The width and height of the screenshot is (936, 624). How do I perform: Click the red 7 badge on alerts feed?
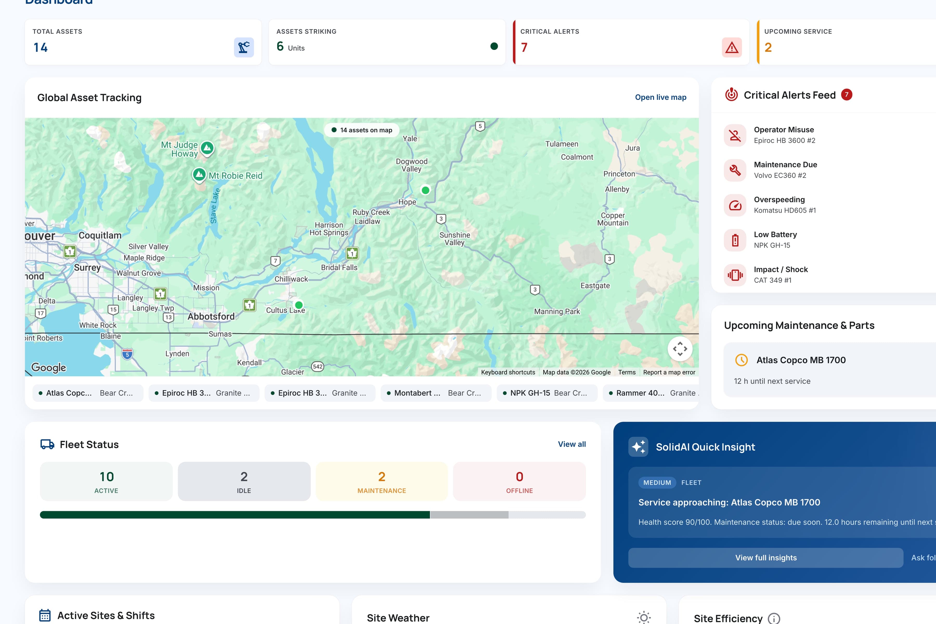847,95
